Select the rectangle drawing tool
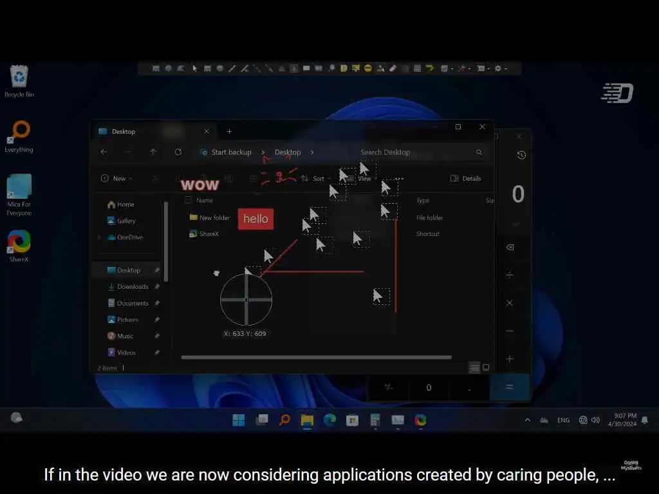 [207, 68]
